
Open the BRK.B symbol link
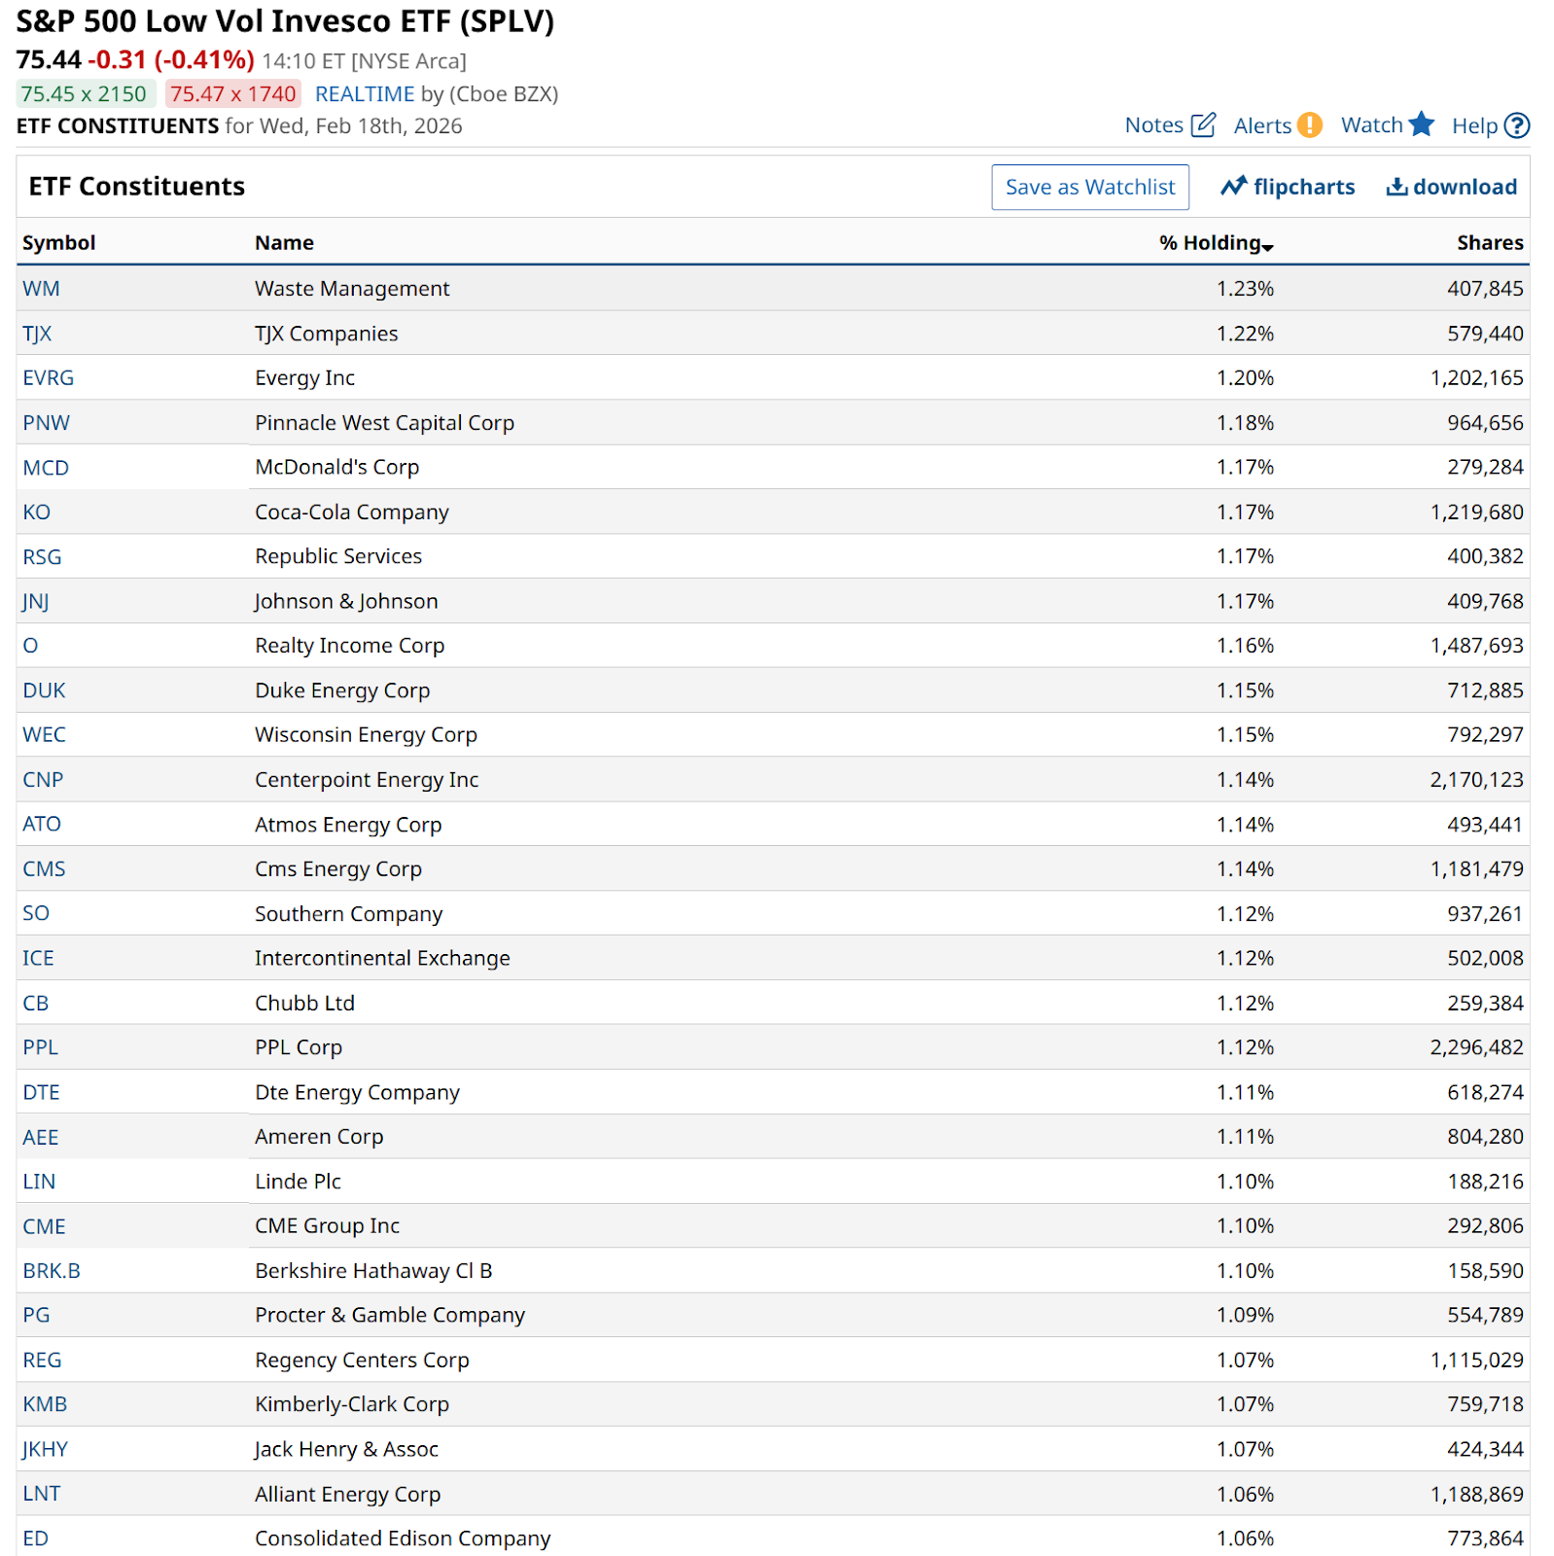click(x=52, y=1271)
